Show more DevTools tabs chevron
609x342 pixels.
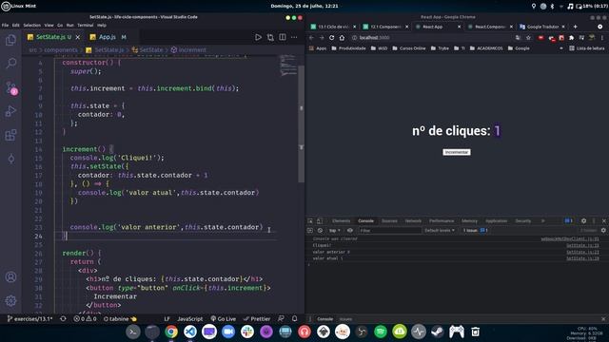[x=543, y=220]
